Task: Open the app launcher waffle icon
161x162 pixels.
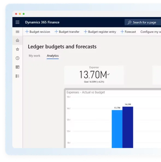Action: point(17,22)
